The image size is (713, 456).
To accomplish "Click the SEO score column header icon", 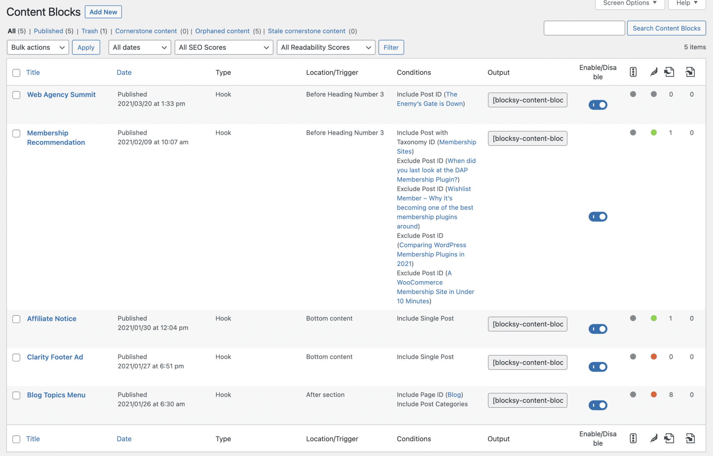I will tap(633, 72).
